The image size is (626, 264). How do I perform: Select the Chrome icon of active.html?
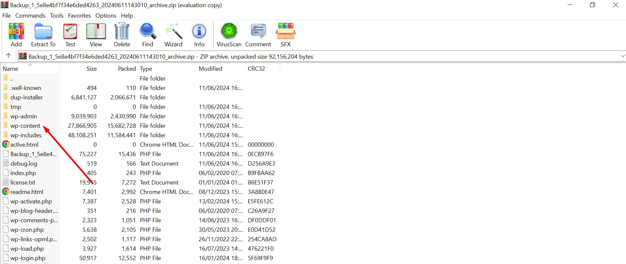point(6,144)
